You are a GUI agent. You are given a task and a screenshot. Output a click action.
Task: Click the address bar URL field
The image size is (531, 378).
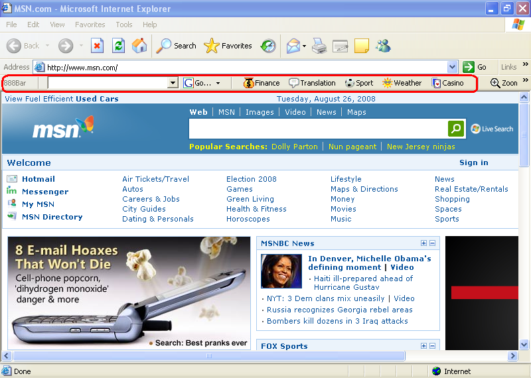click(246, 68)
